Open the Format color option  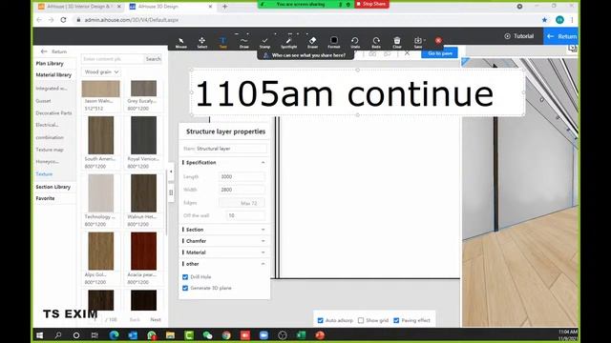(x=334, y=42)
